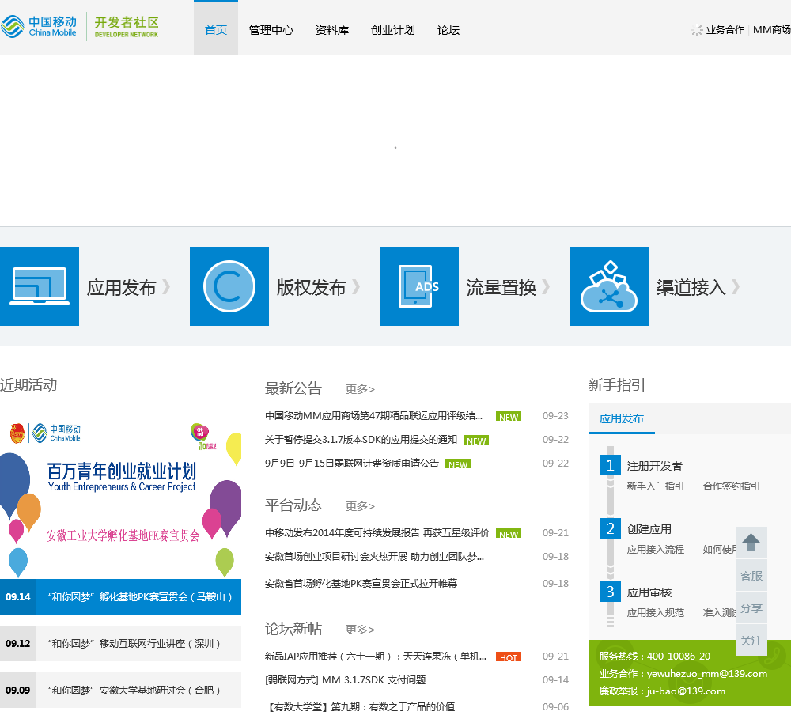Open 安徽首场创业项目研讨会火热开展 news

pos(374,557)
